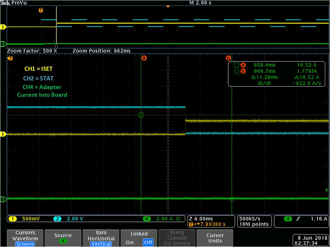
Task: Click channel 1 marker in overview window
Action: click(3, 27)
